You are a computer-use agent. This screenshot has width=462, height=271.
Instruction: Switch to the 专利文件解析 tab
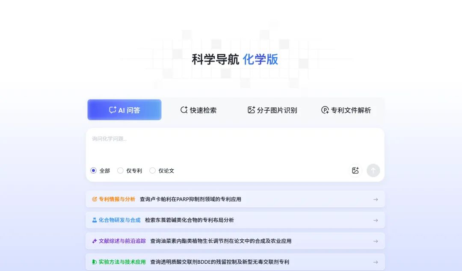click(346, 110)
